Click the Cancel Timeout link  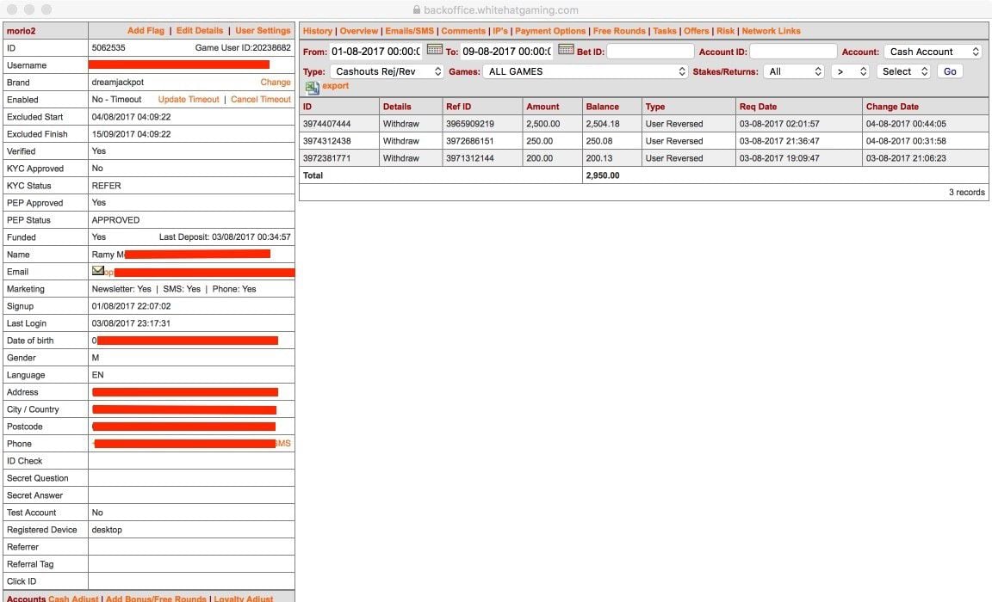pos(261,99)
